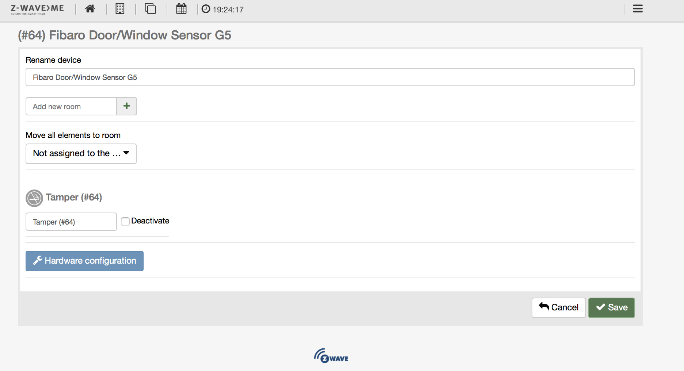Click the Z-Wave logo in footer
Viewport: 684px width, 371px height.
click(331, 356)
